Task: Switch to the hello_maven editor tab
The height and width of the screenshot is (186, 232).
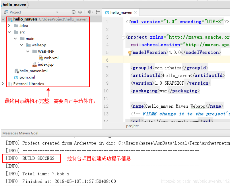Action: [121, 12]
